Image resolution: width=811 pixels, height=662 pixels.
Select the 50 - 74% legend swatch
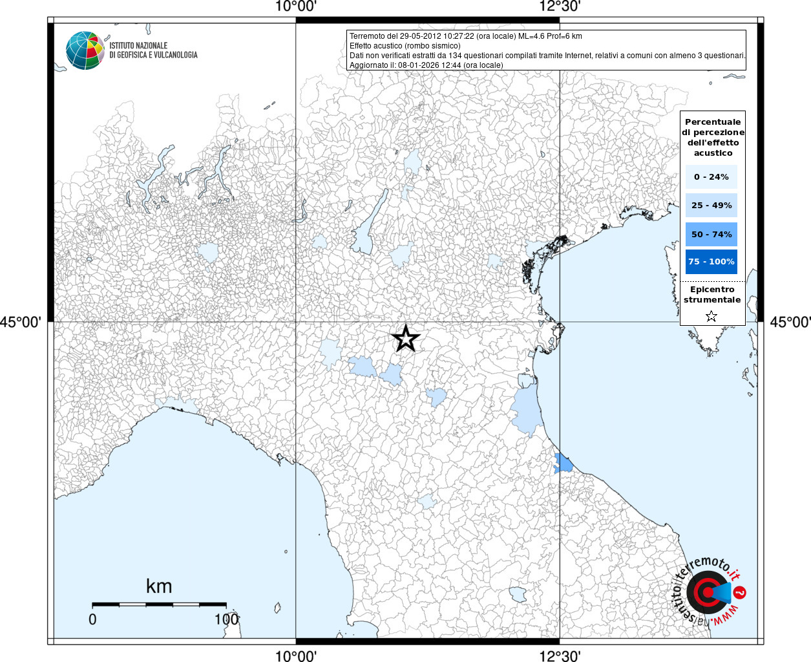(x=711, y=234)
